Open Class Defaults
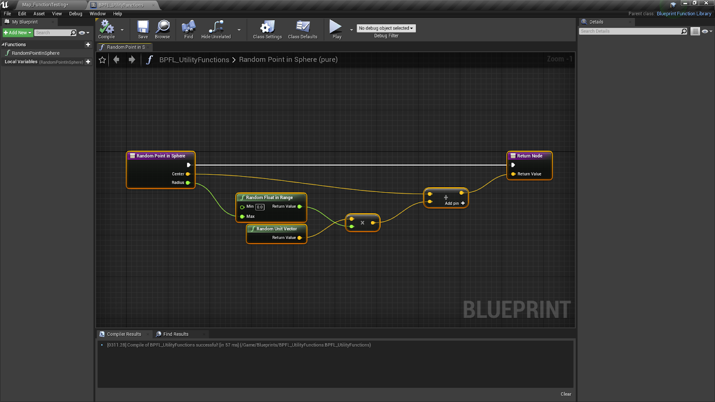 (x=303, y=29)
